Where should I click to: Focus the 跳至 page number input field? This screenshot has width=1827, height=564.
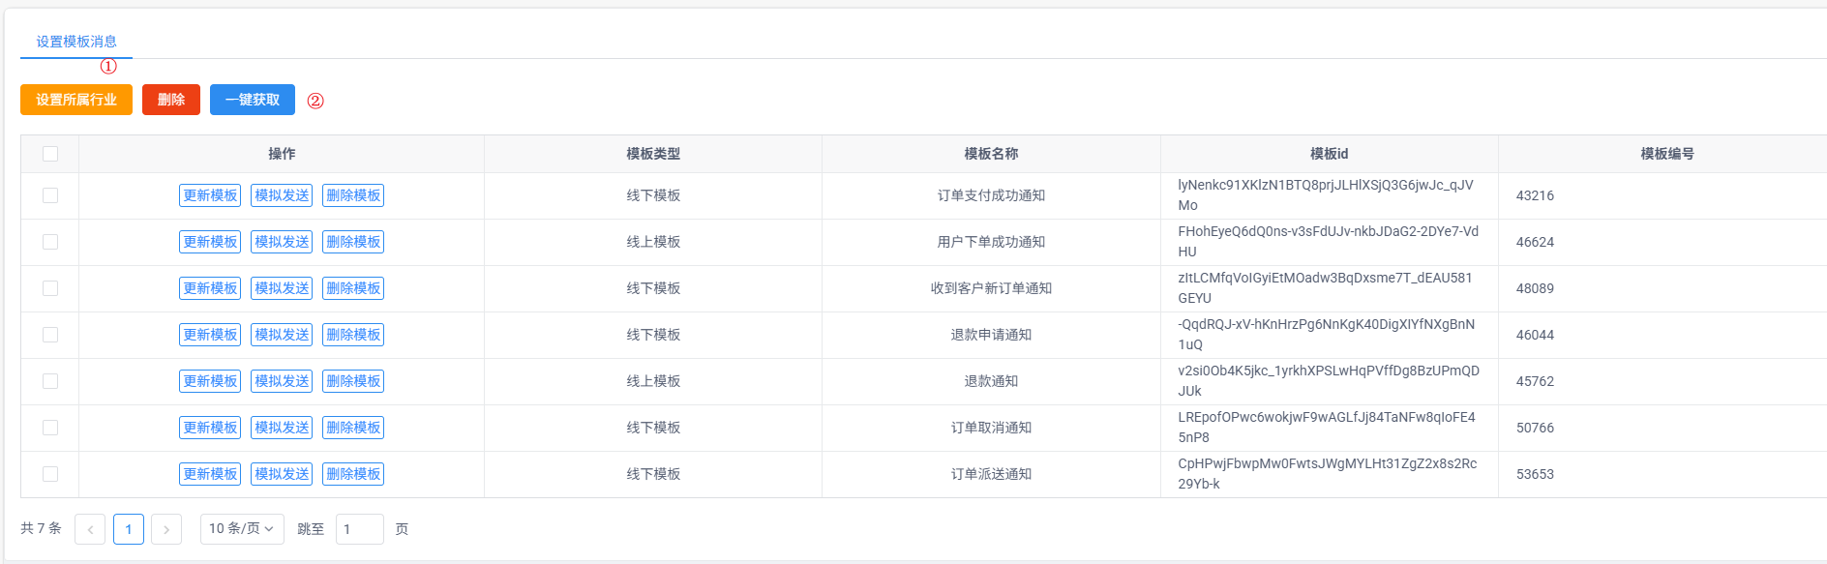click(x=360, y=529)
